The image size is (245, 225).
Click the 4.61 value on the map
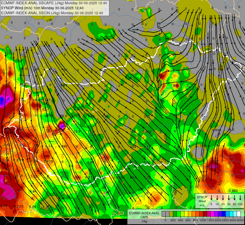[33, 191]
